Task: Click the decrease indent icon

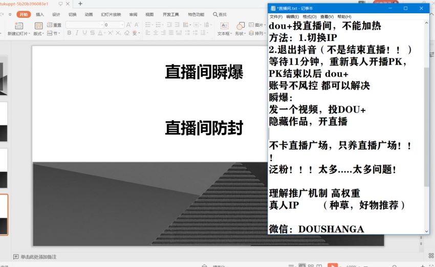Action: 169,25
